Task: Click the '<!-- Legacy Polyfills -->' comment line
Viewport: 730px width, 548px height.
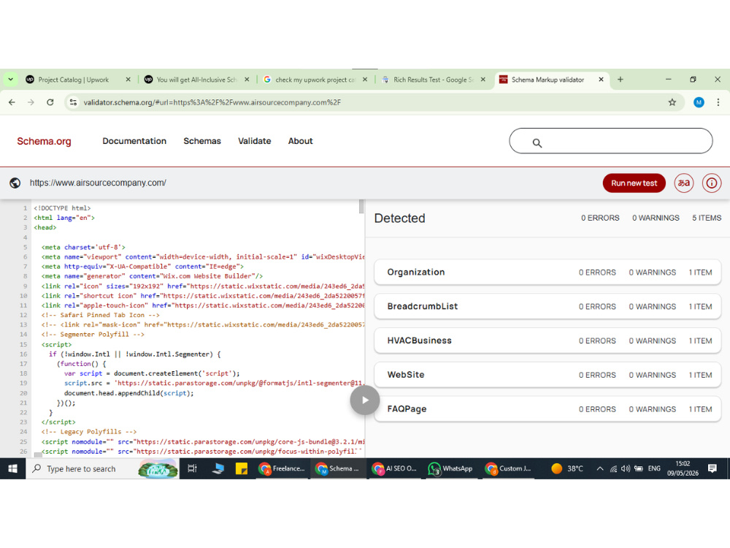Action: click(x=89, y=432)
